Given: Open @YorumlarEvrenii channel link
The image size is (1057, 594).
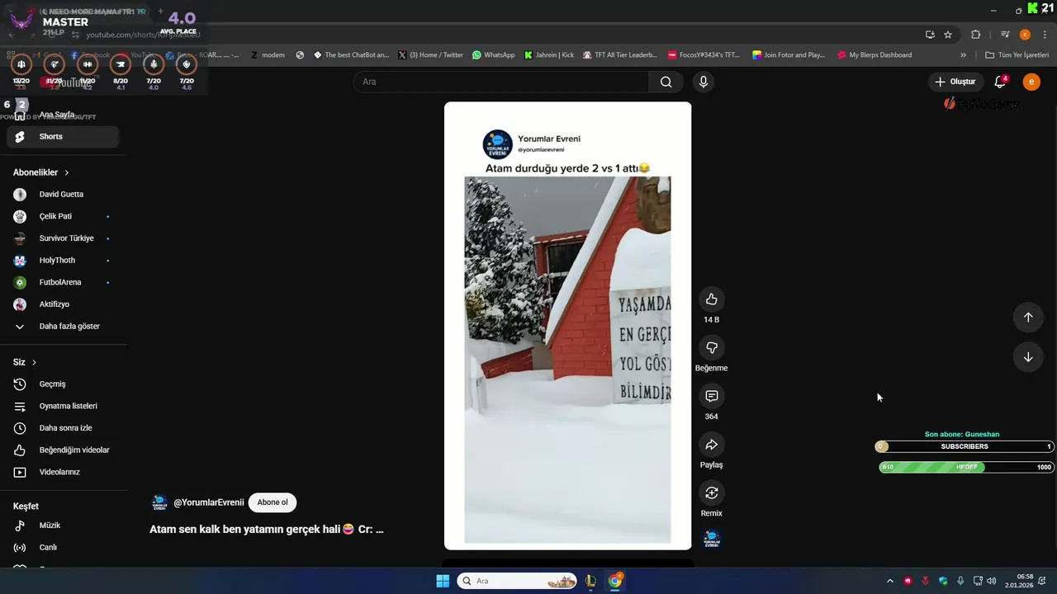Looking at the screenshot, I should pyautogui.click(x=208, y=502).
